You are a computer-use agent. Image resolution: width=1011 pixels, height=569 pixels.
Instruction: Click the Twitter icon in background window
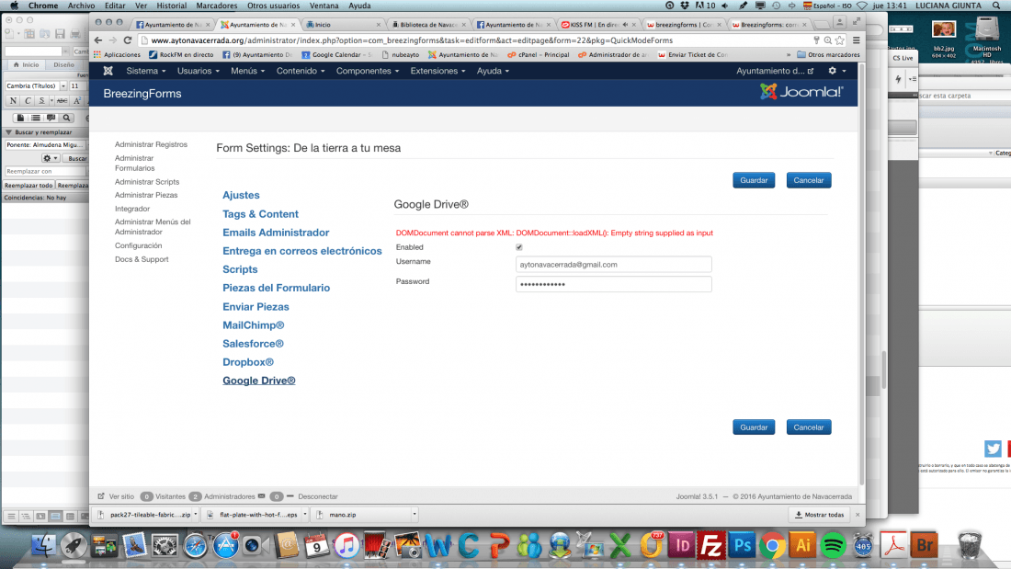tap(993, 449)
